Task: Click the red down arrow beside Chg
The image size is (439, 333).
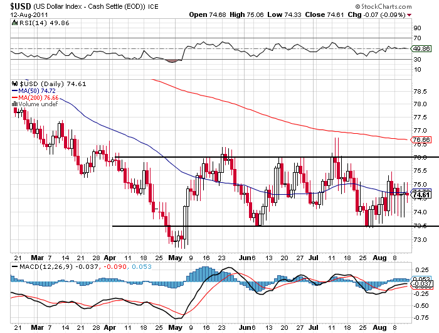Action: point(410,14)
